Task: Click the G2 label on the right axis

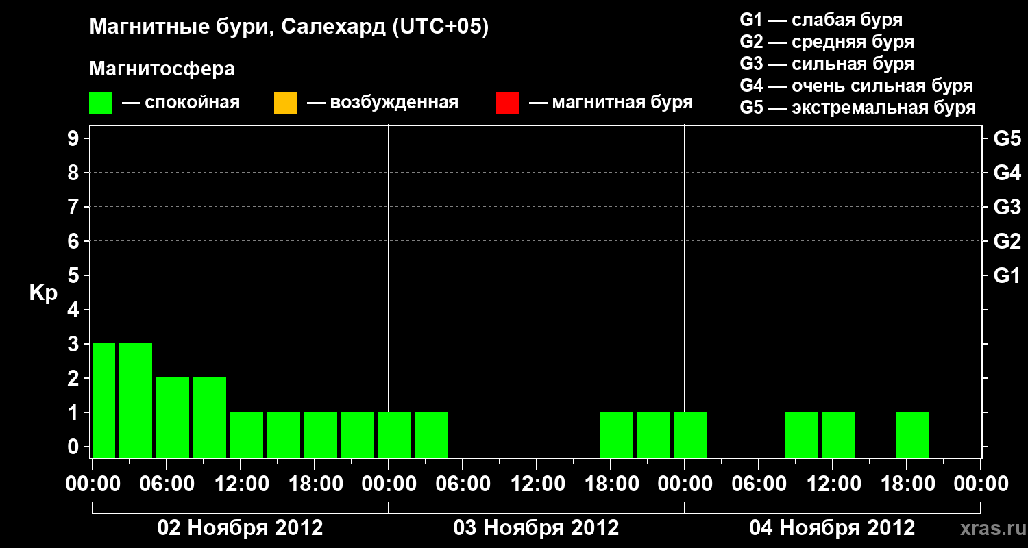Action: click(x=1007, y=241)
